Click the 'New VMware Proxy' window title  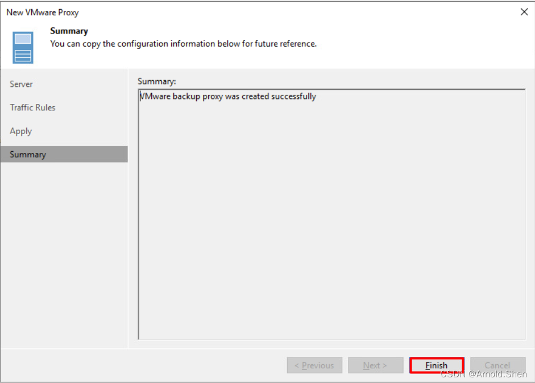coord(43,13)
